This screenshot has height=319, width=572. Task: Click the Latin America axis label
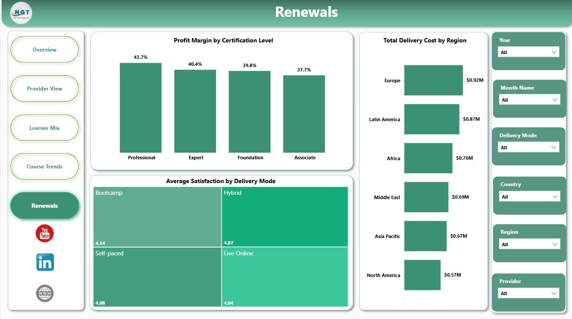385,119
